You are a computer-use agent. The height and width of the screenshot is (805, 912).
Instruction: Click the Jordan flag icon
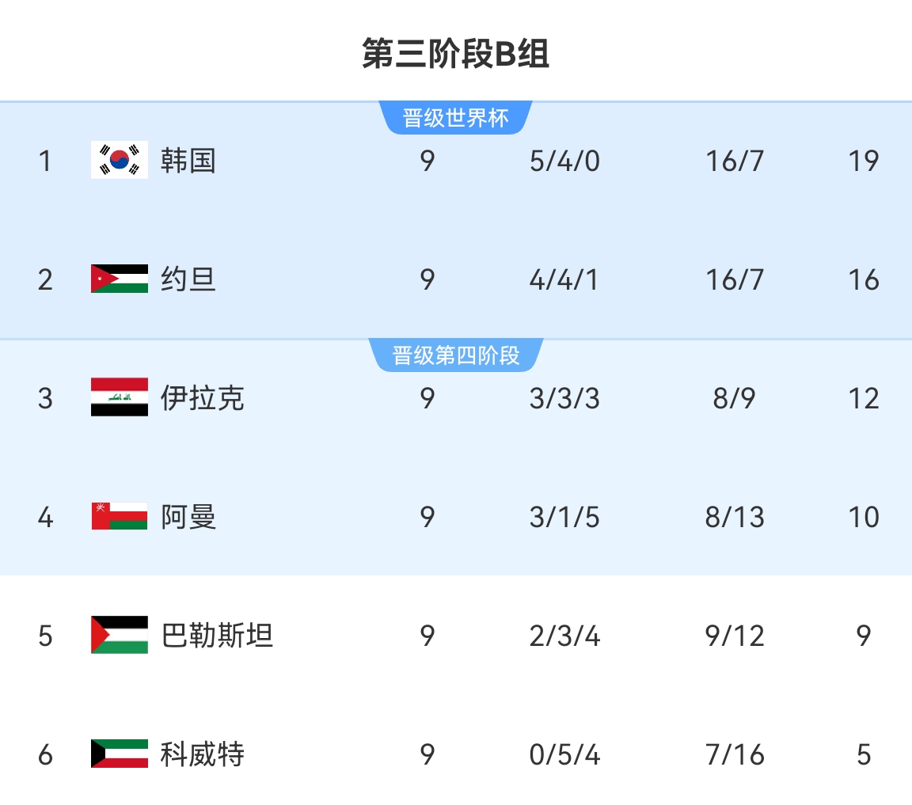[x=120, y=279]
